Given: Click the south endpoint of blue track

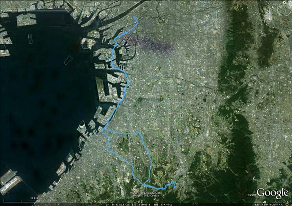Looking at the screenshot, I should [x=174, y=188].
